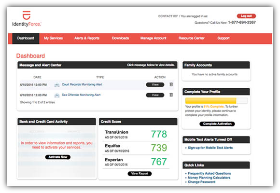Screen dimensions: 280x193
Task: Delete the Sex Offender Monitoring Alert message
Action: coord(171,95)
